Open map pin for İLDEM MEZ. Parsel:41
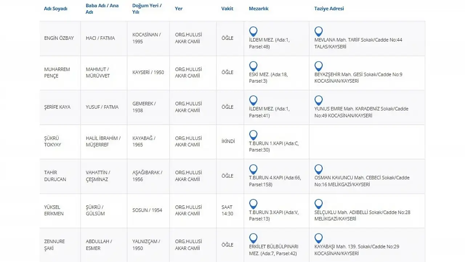The image size is (465, 262). click(253, 101)
